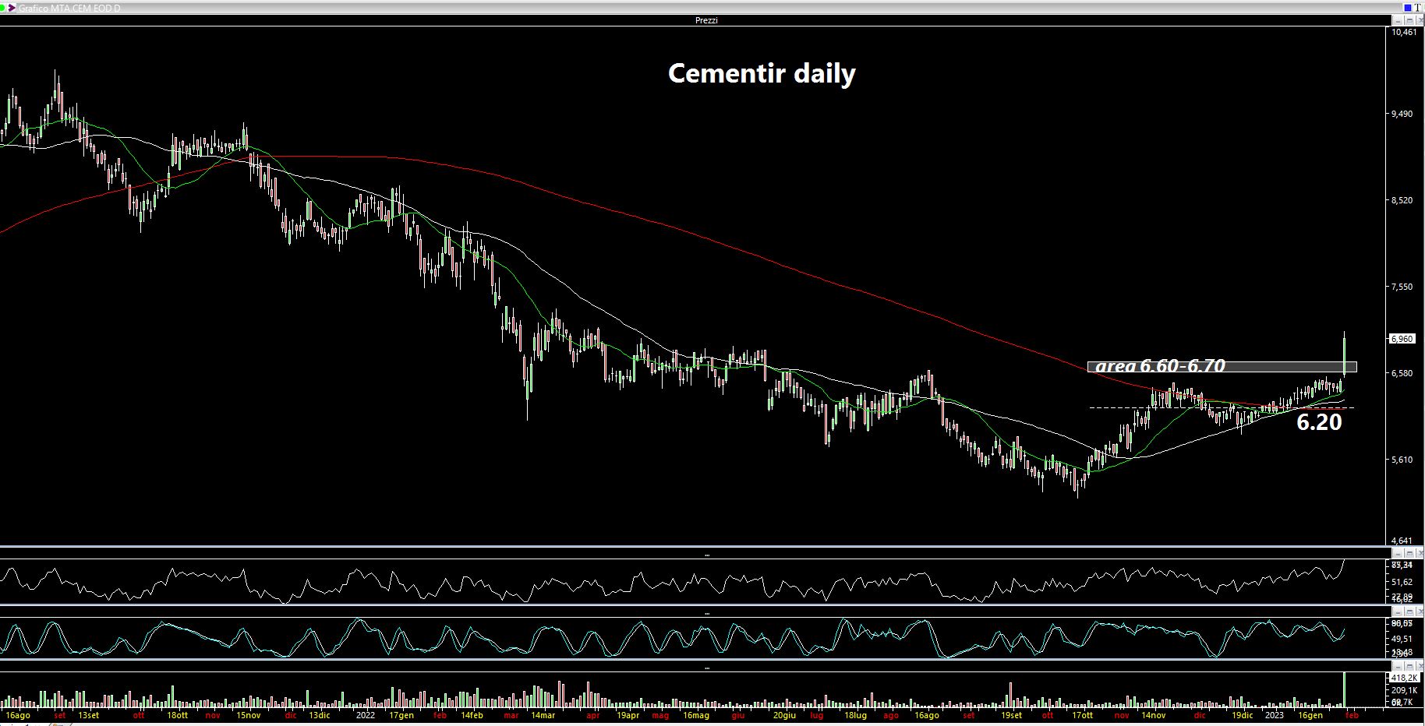Click the 18ott date label
The width and height of the screenshot is (1425, 726).
point(178,715)
